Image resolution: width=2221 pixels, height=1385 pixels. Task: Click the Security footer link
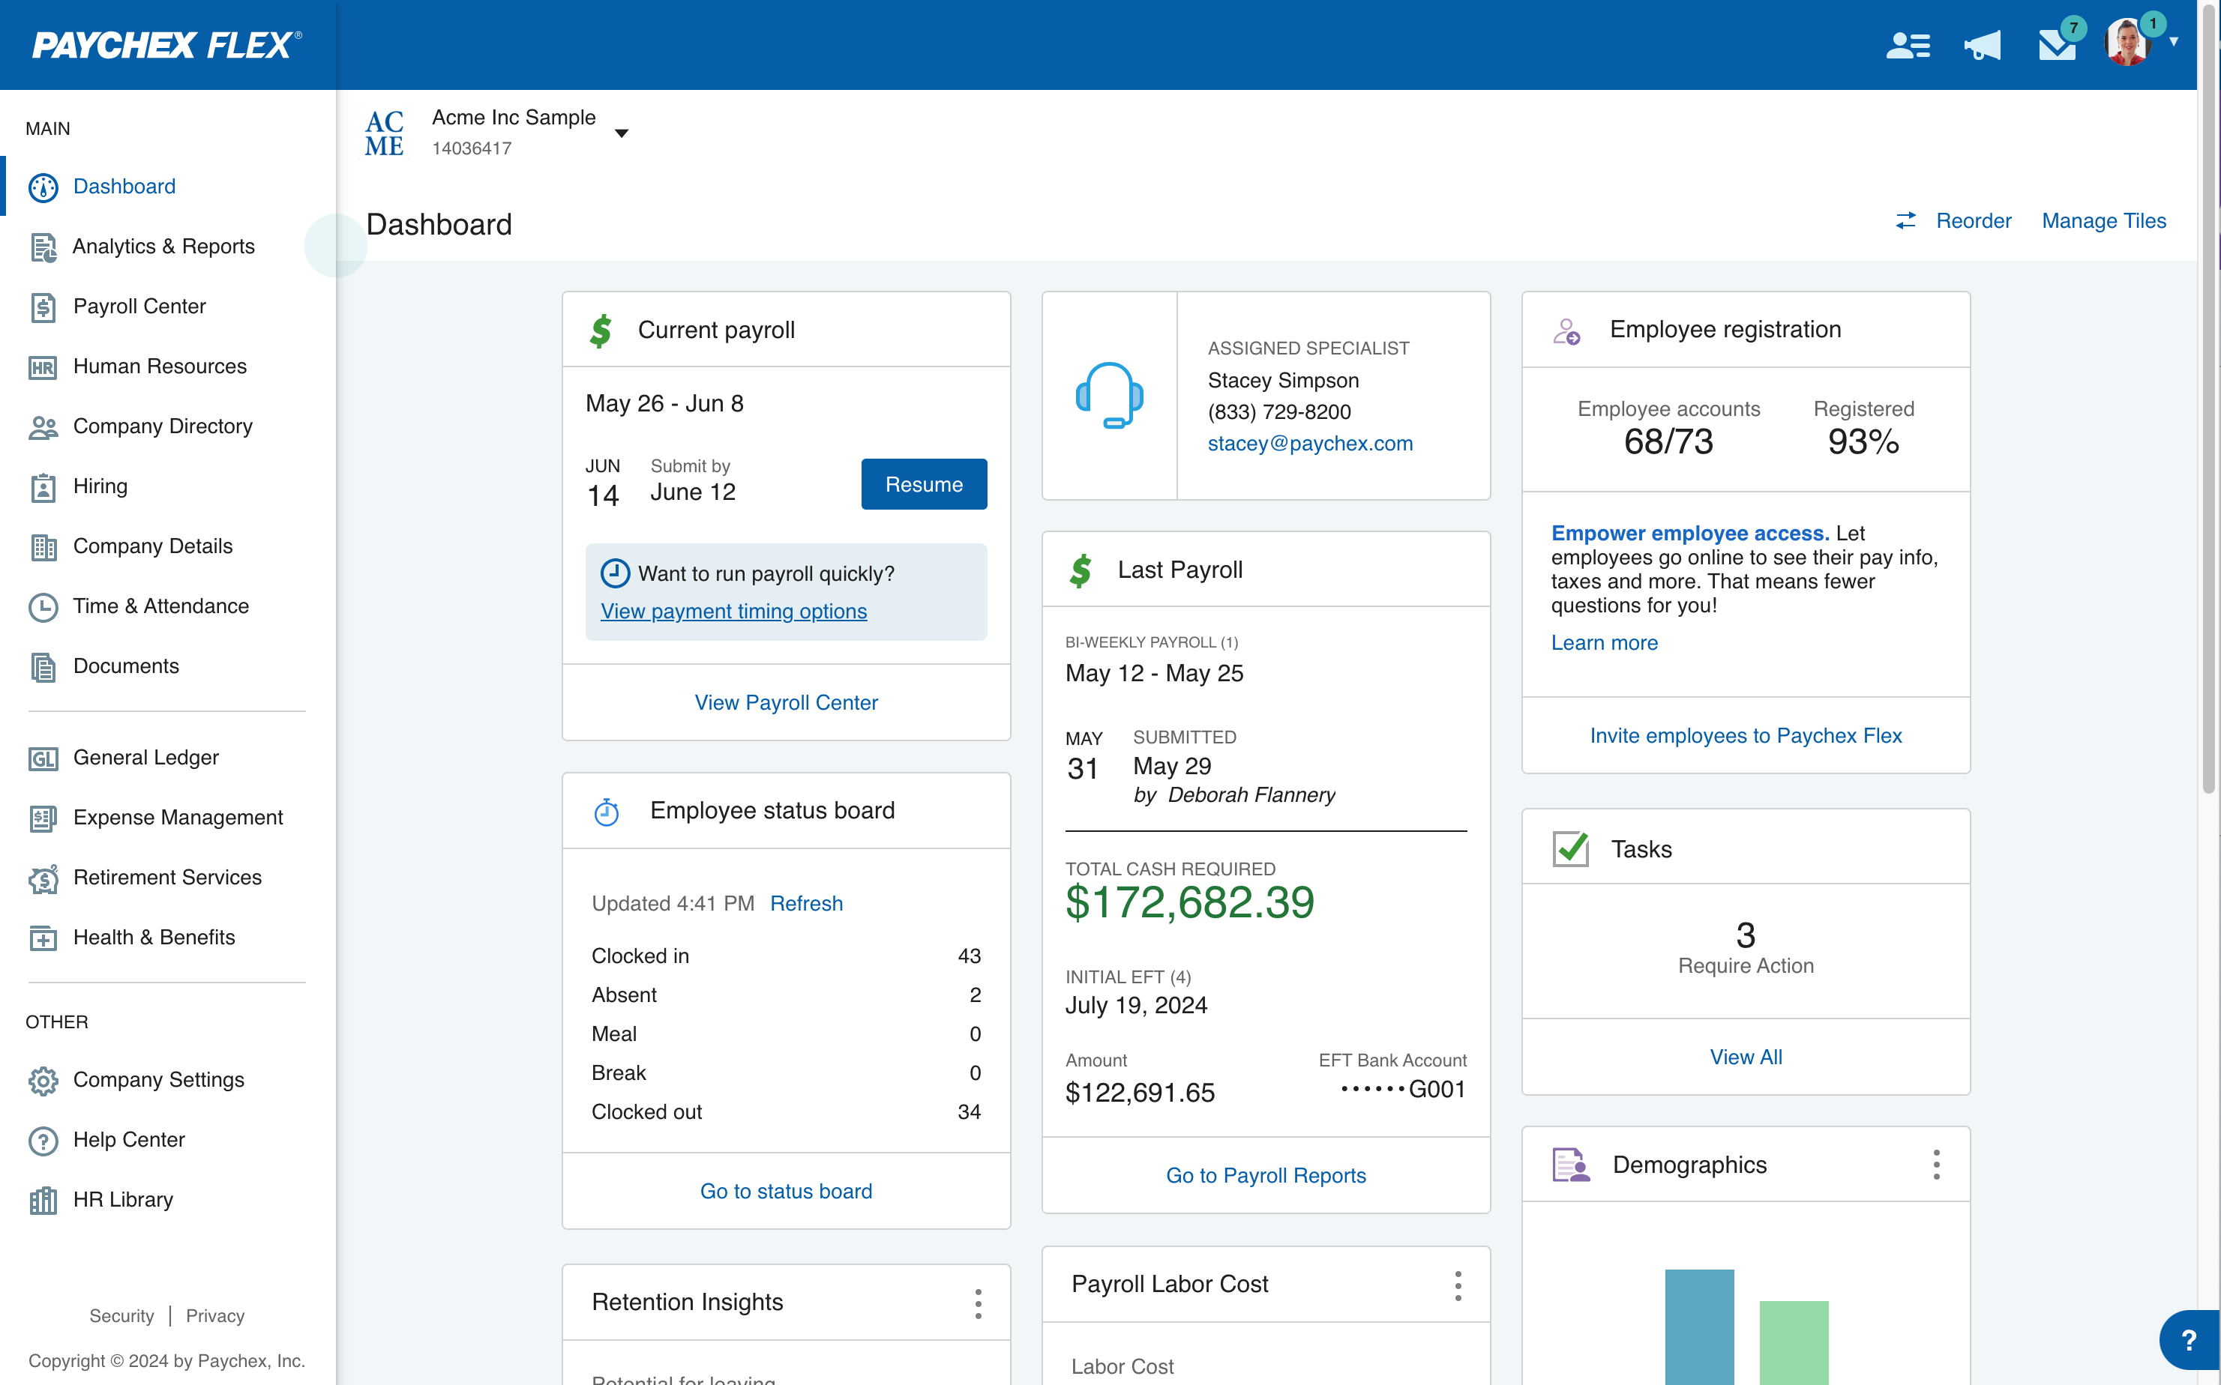pos(121,1316)
